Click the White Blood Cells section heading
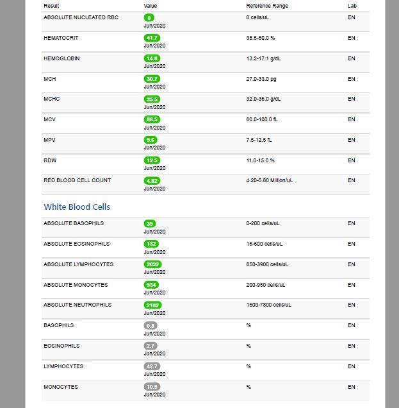This screenshot has height=408, width=399. point(77,207)
